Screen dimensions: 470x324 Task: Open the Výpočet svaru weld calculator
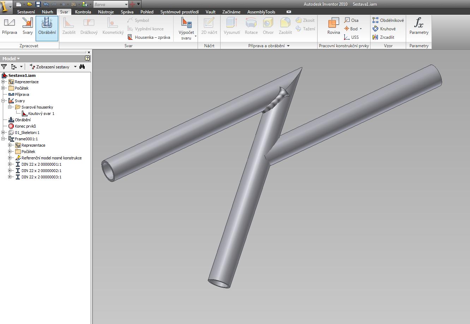[186, 28]
